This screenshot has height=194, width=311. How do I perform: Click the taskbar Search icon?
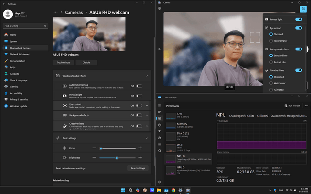[x=130, y=190]
